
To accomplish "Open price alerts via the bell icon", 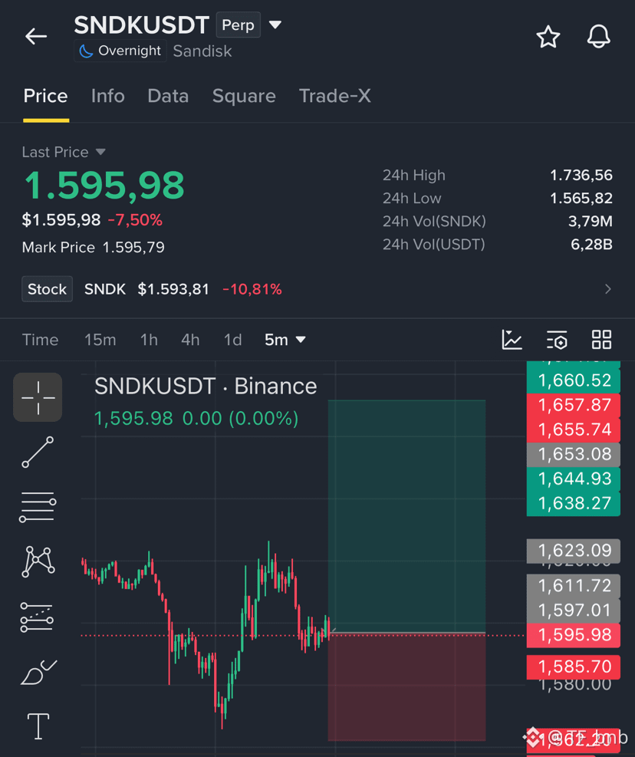I will [x=598, y=37].
